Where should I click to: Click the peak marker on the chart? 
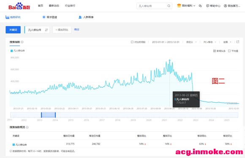point(170,60)
